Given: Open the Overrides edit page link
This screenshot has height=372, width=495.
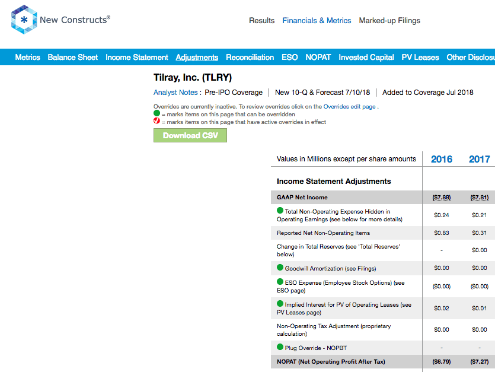Looking at the screenshot, I should [350, 107].
